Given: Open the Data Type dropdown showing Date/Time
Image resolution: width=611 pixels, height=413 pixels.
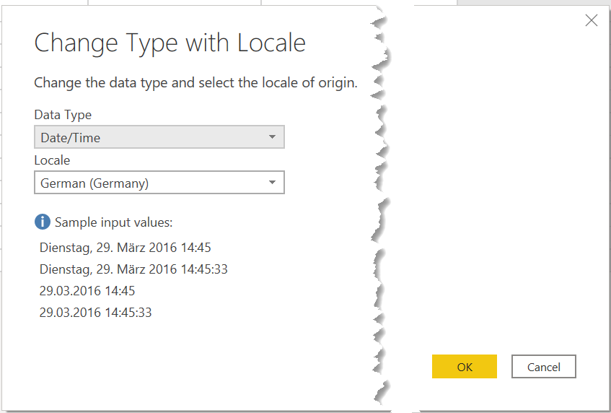Looking at the screenshot, I should tap(159, 137).
